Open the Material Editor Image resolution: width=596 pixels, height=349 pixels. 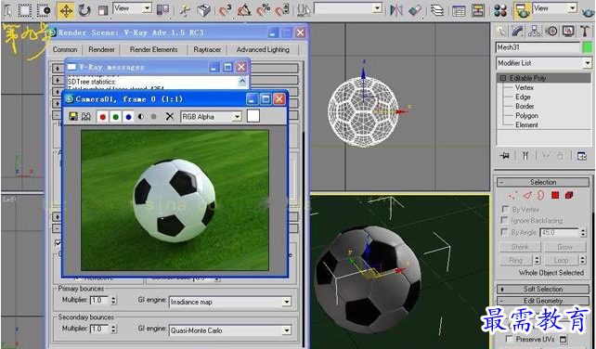501,10
